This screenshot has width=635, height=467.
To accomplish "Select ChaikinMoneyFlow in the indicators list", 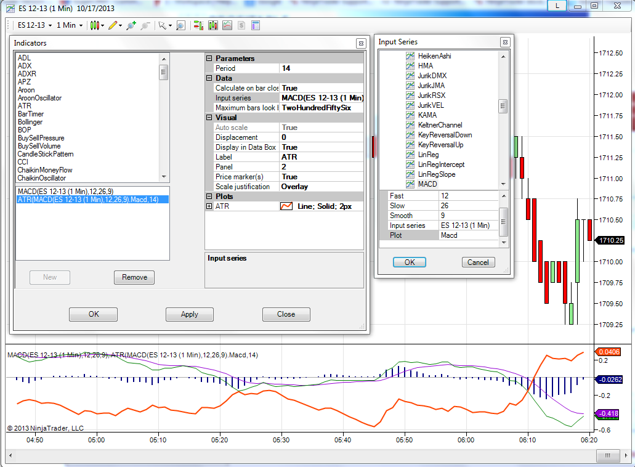I will (x=45, y=170).
